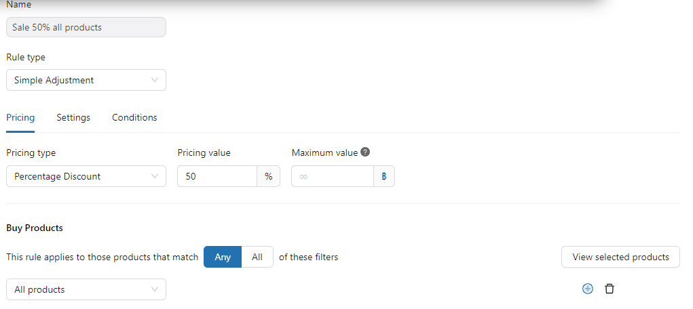Screen dimensions: 693x309
Task: Click the Rule type label
Action: click(26, 57)
